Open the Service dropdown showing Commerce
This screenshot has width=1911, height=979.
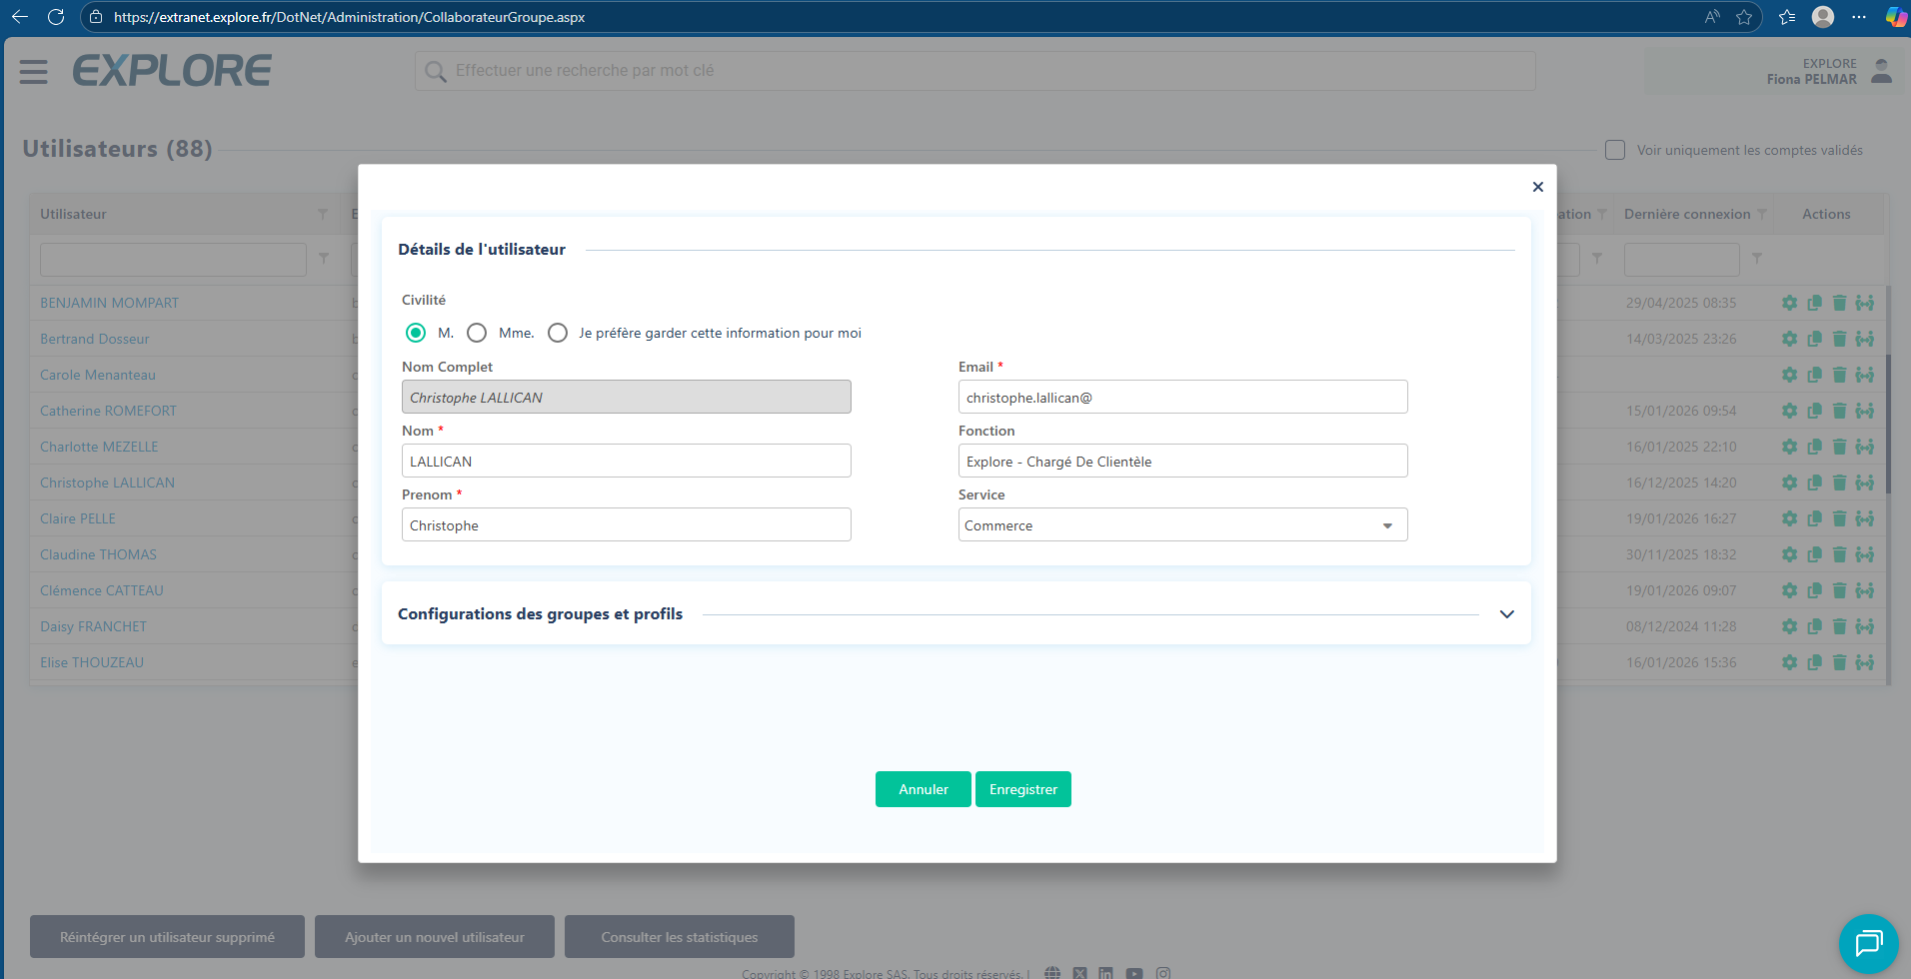pyautogui.click(x=1182, y=524)
